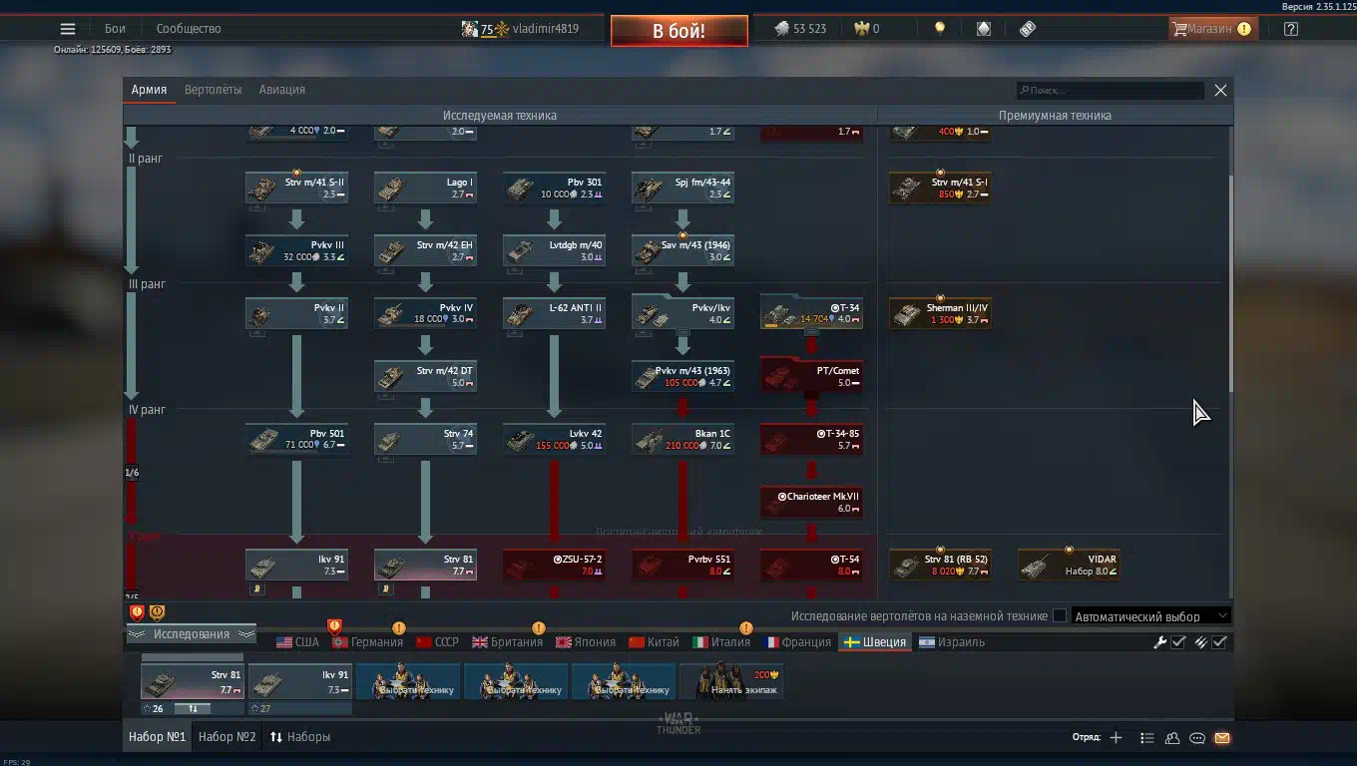This screenshot has width=1357, height=766.
Task: Select the Германия nation tab
Action: (x=367, y=642)
